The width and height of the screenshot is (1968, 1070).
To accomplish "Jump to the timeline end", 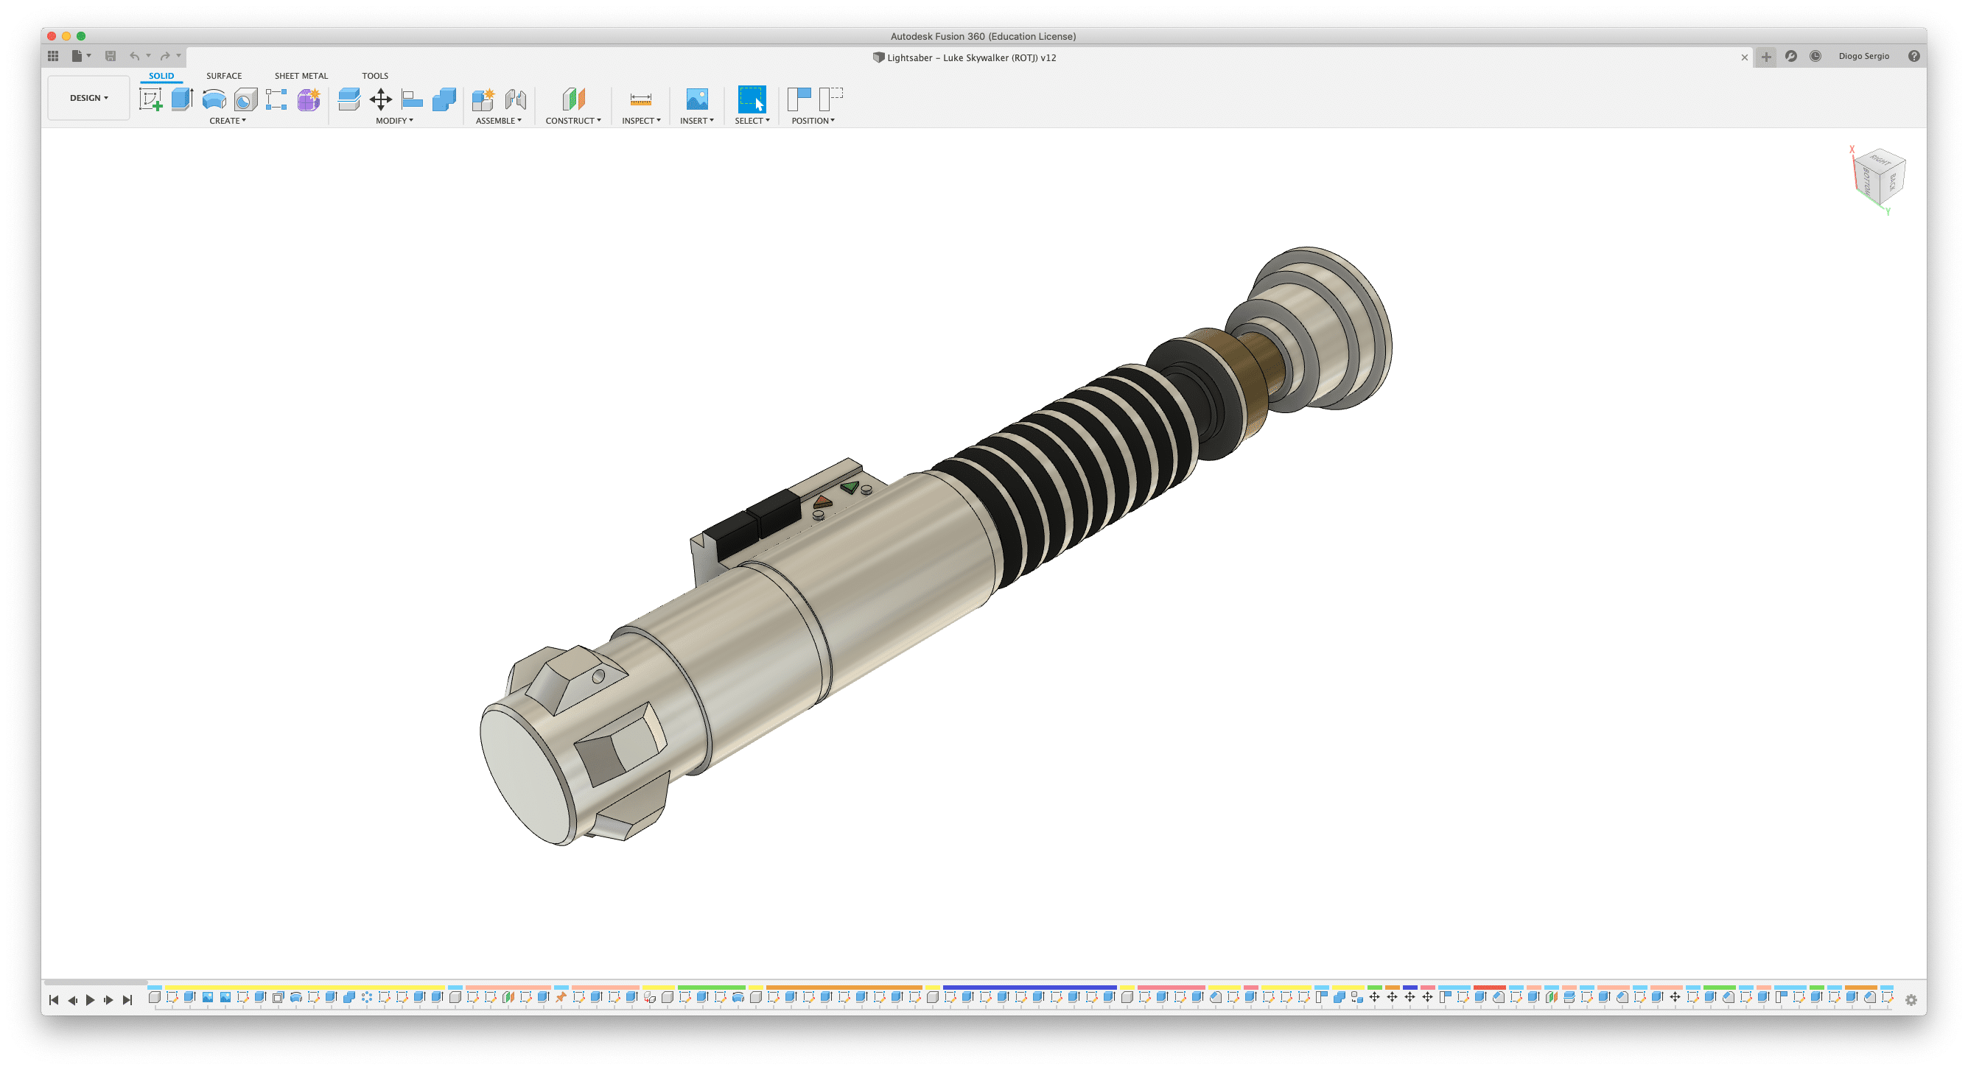I will (x=127, y=1000).
